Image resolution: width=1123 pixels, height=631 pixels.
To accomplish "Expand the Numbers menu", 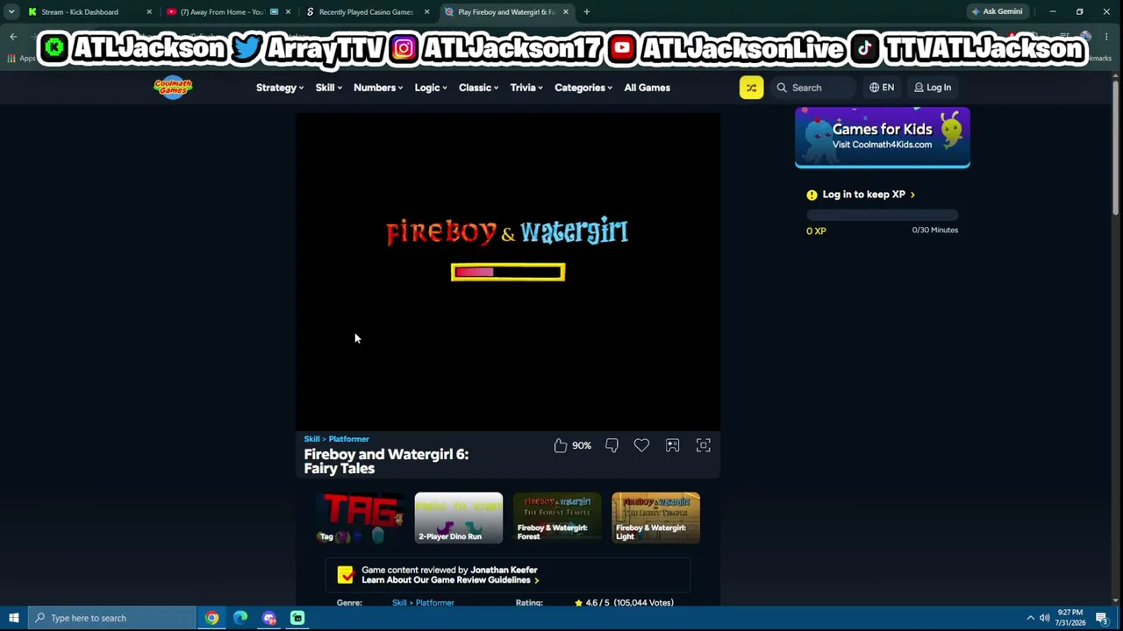I will tap(378, 88).
